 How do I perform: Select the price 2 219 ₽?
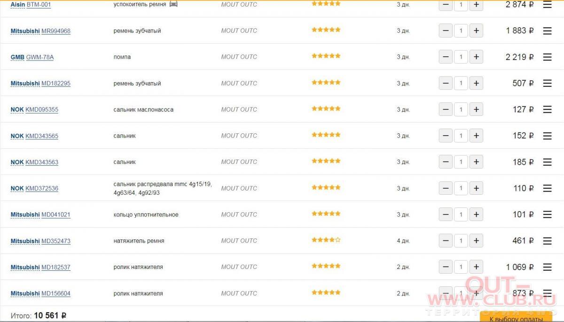click(520, 57)
